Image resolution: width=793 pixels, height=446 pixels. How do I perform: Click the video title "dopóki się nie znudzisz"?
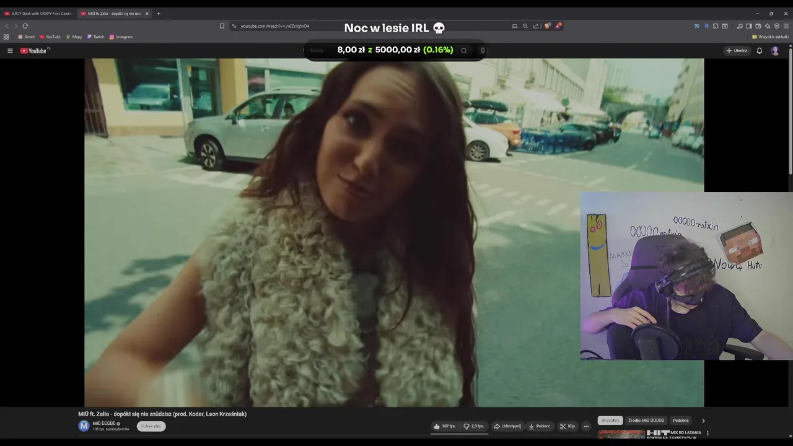pos(162,414)
